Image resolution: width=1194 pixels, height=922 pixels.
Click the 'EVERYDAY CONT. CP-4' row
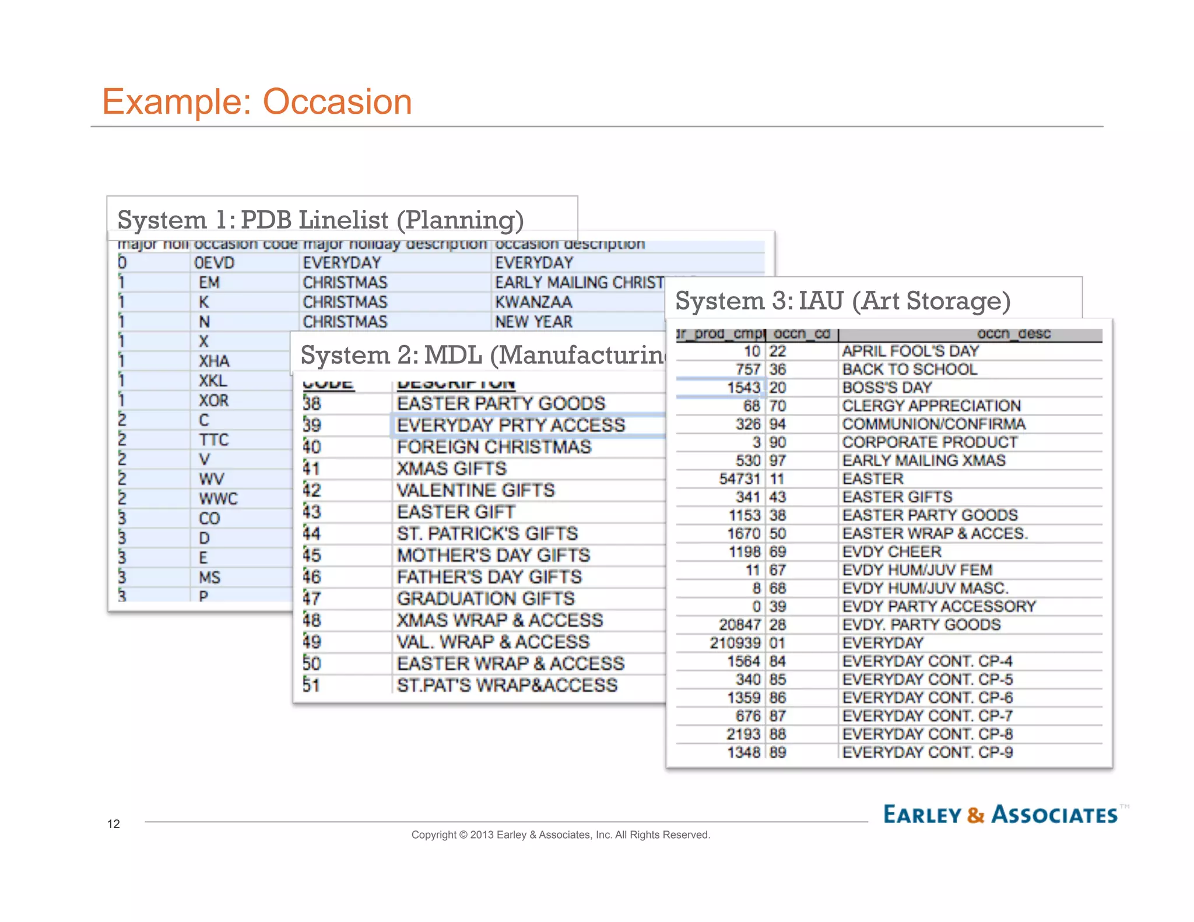coord(889,661)
